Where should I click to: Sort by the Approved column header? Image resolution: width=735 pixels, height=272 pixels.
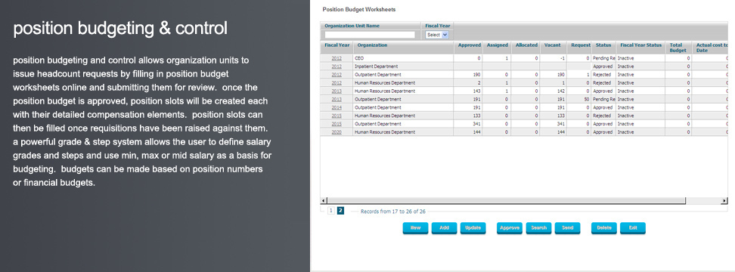pyautogui.click(x=470, y=45)
